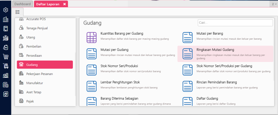Switch to the Dashboard tab
Viewport: 278px width, 115px height.
pos(22,4)
